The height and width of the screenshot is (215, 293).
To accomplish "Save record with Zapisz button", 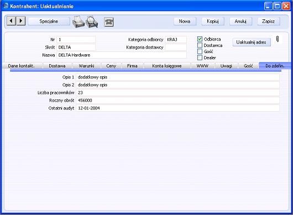I will [268, 22].
